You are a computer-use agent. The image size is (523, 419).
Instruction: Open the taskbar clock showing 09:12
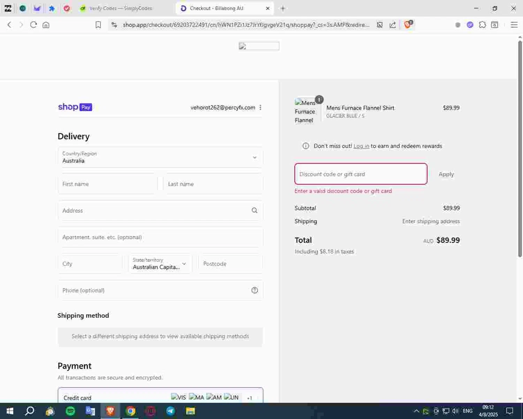pyautogui.click(x=488, y=411)
